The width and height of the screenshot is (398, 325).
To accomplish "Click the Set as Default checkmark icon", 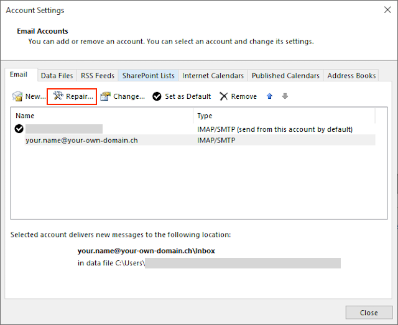I will pos(157,96).
